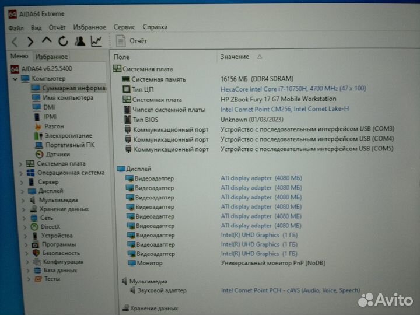Expand the DirectX tree node
Image resolution: width=420 pixels, height=315 pixels.
coord(25,227)
